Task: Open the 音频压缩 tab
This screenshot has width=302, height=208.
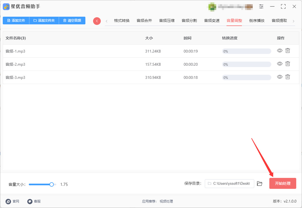Action: pyautogui.click(x=167, y=21)
